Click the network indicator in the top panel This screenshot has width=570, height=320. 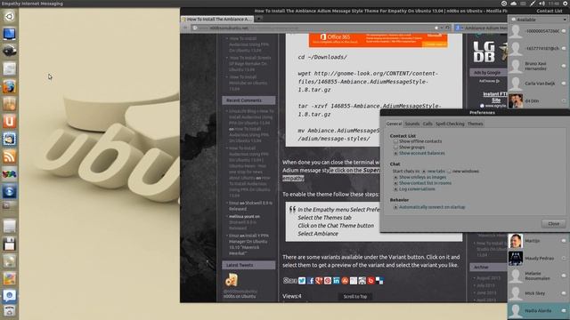pyautogui.click(x=533, y=4)
